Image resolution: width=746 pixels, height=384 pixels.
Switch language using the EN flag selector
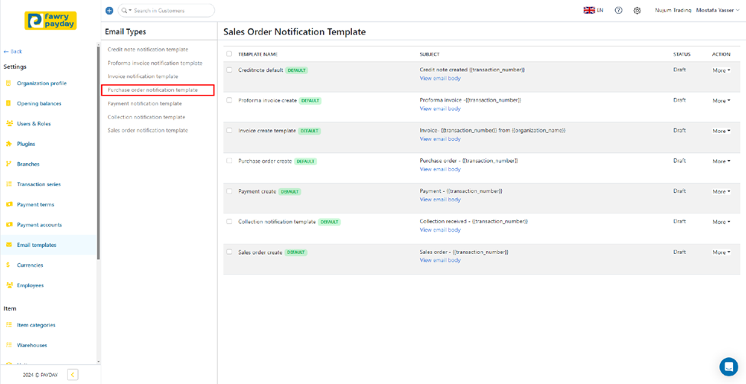pos(593,11)
